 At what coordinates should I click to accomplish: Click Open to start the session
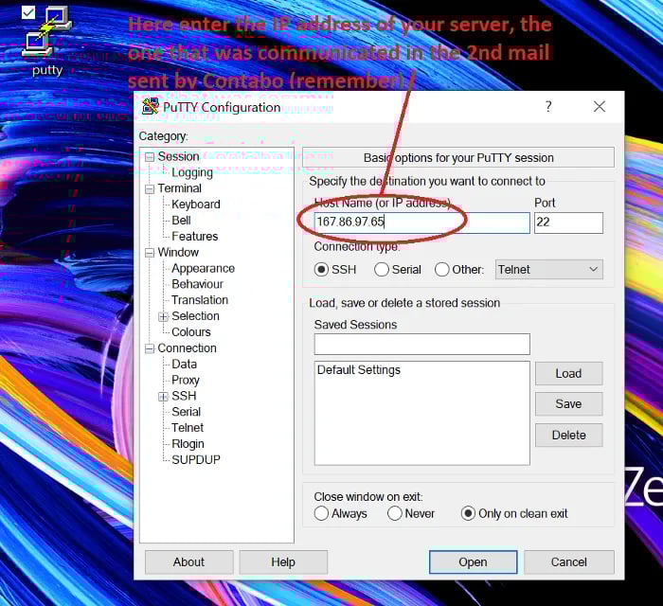point(474,562)
